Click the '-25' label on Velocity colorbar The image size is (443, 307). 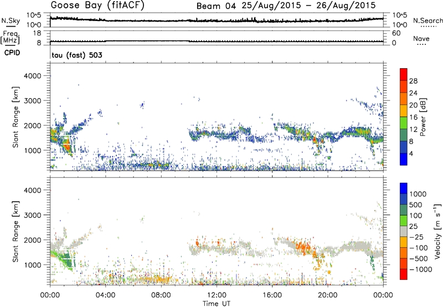tap(416, 237)
